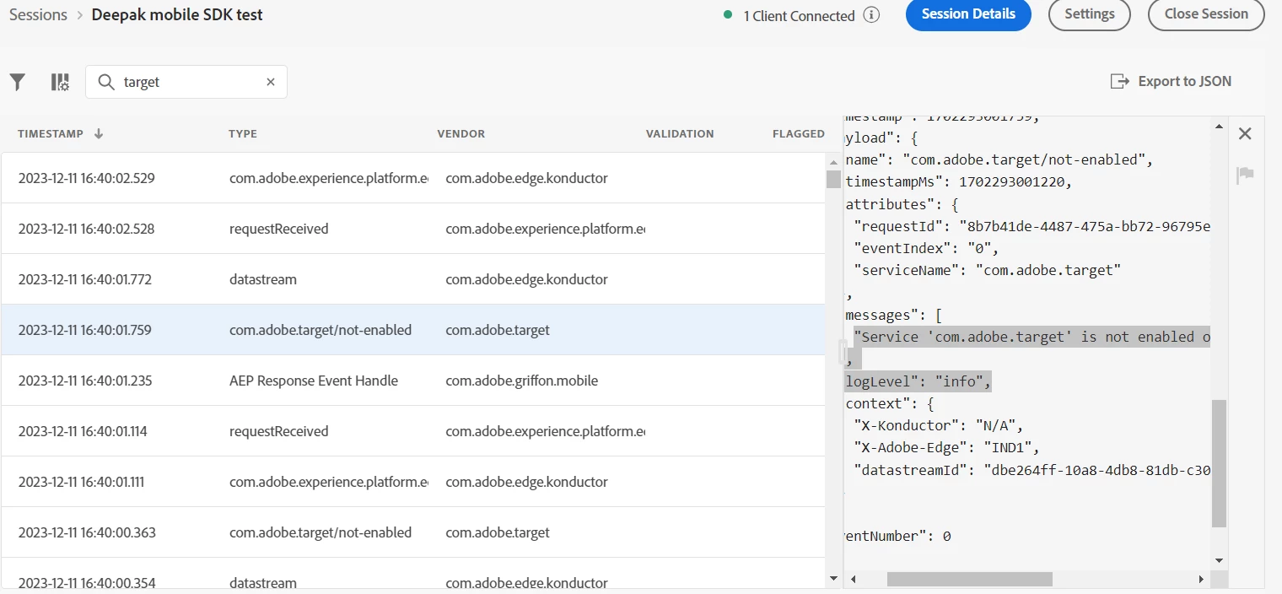Screen dimensions: 1282x594
Task: Click the "datastreamId" JSON line
Action: coord(1032,469)
